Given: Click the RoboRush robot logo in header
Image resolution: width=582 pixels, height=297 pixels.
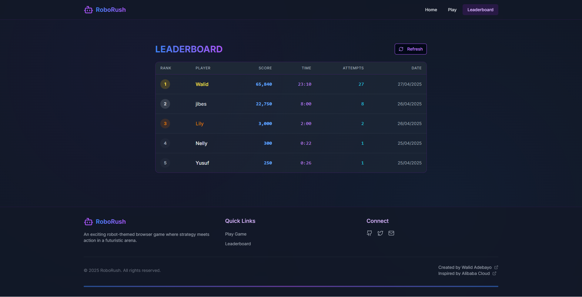Looking at the screenshot, I should tap(88, 10).
